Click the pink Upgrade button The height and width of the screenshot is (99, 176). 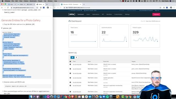coord(156,14)
